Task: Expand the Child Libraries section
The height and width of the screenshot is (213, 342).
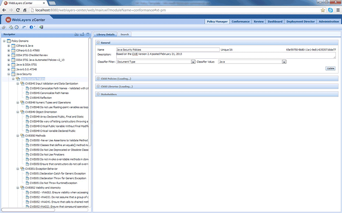Action: click(98, 86)
